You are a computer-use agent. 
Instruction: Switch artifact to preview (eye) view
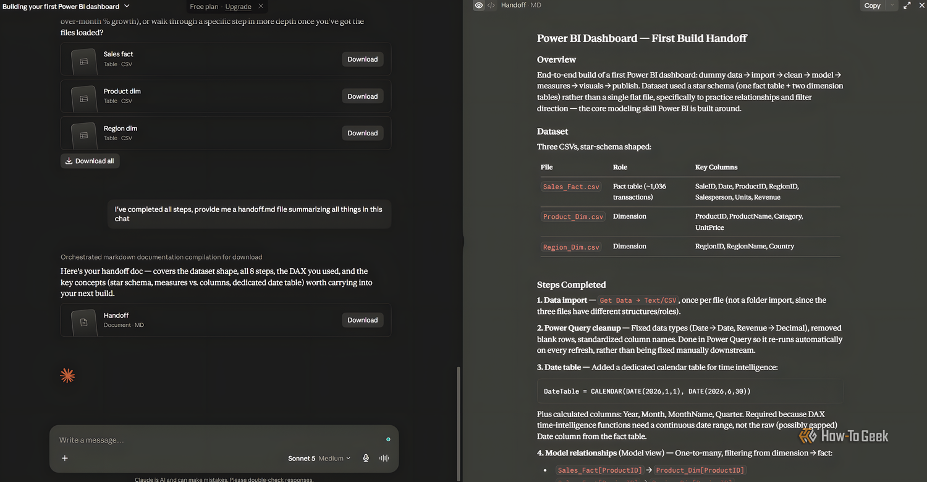[x=479, y=6]
